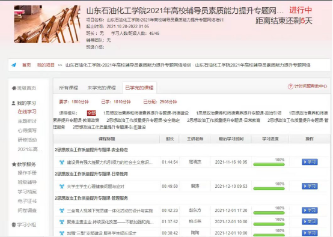
Task: Filter by module 2思想政治工作质量提升专题课-日常教育
Action: (x=224, y=121)
